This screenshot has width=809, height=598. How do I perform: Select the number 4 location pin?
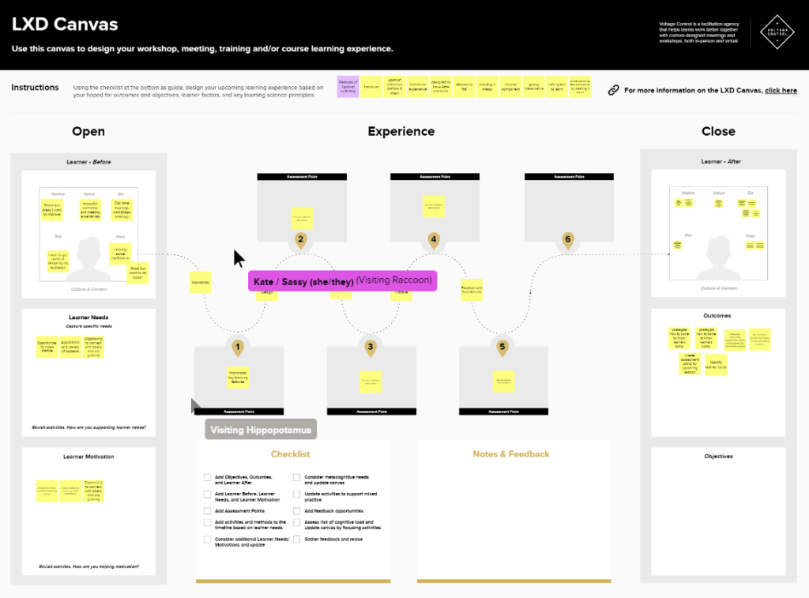click(433, 239)
